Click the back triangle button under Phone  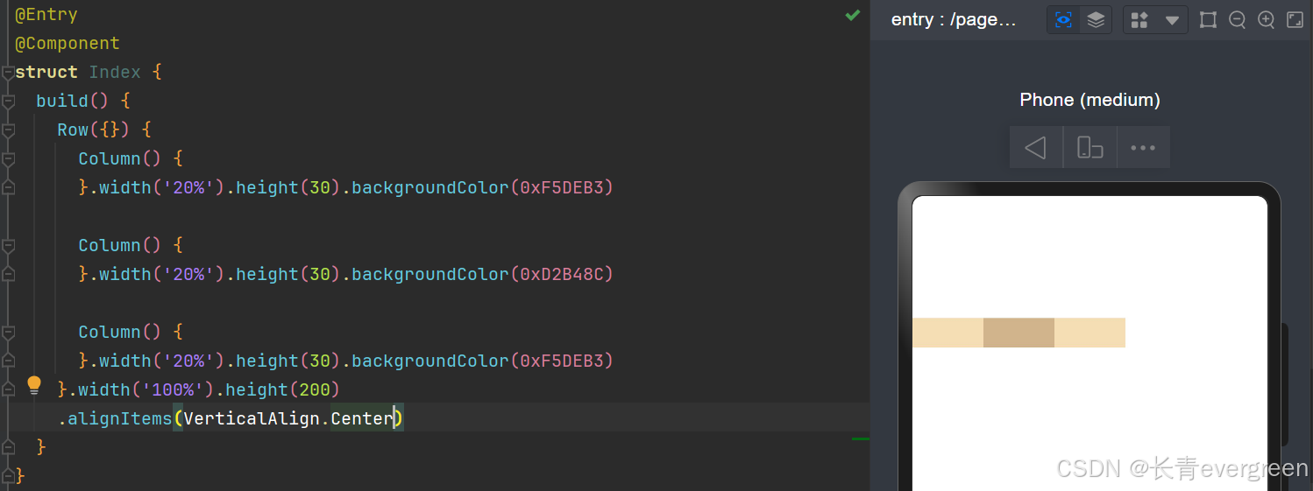click(1036, 147)
